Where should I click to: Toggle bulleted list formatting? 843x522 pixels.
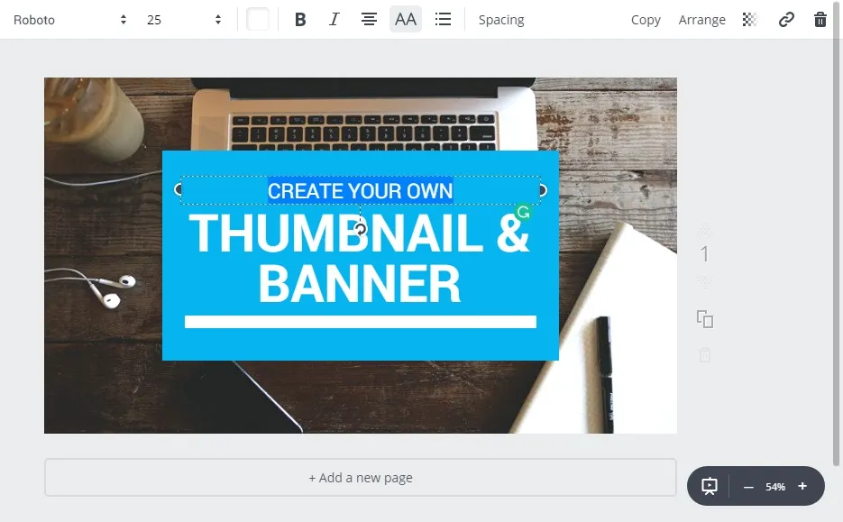coord(443,20)
